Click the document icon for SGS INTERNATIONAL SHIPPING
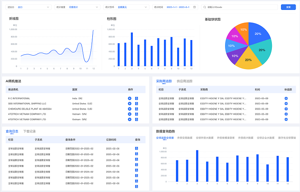The height and width of the screenshot is (192, 300). point(137,103)
